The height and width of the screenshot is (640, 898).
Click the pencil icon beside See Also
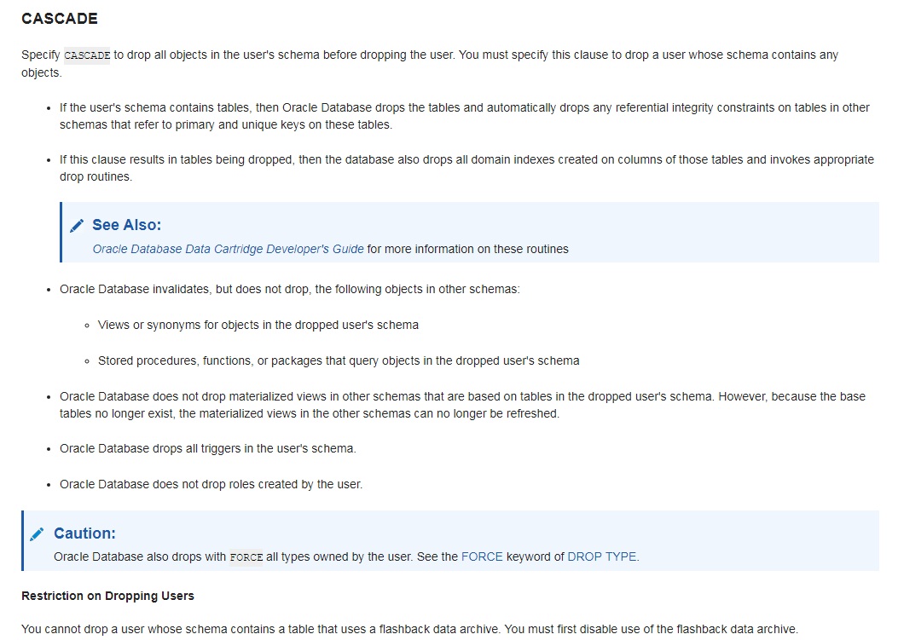(77, 226)
